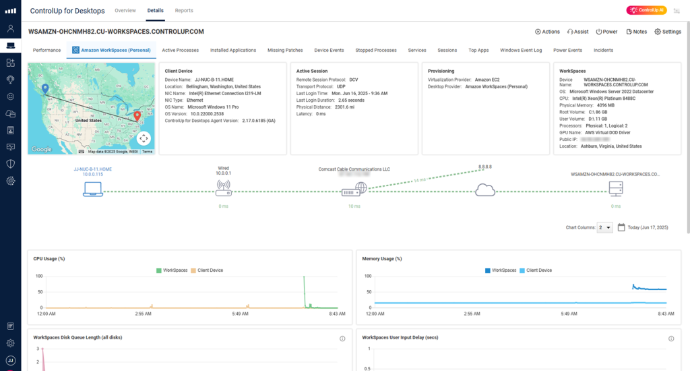The height and width of the screenshot is (371, 690).
Task: Click the monitor chart icon in sidebar
Action: tap(11, 147)
